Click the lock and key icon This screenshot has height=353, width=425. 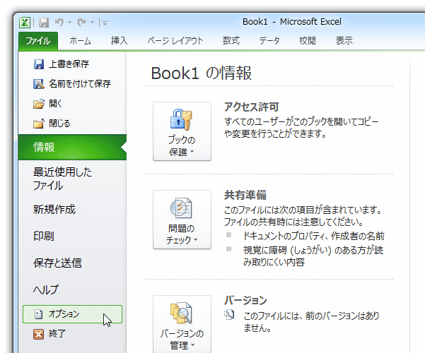coord(181,119)
